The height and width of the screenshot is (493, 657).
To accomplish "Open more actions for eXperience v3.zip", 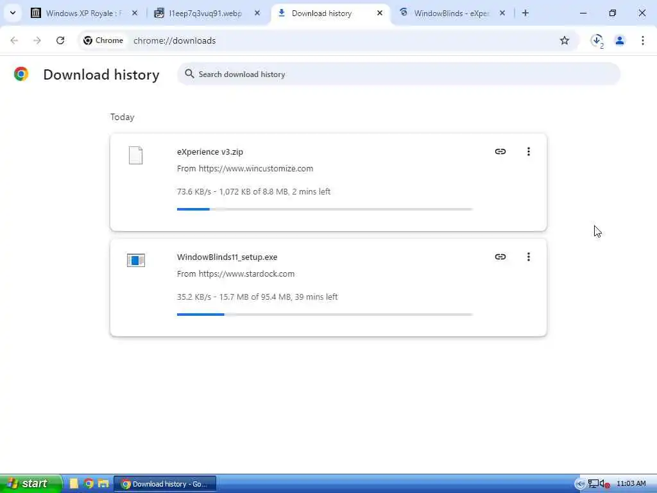I will click(x=529, y=151).
